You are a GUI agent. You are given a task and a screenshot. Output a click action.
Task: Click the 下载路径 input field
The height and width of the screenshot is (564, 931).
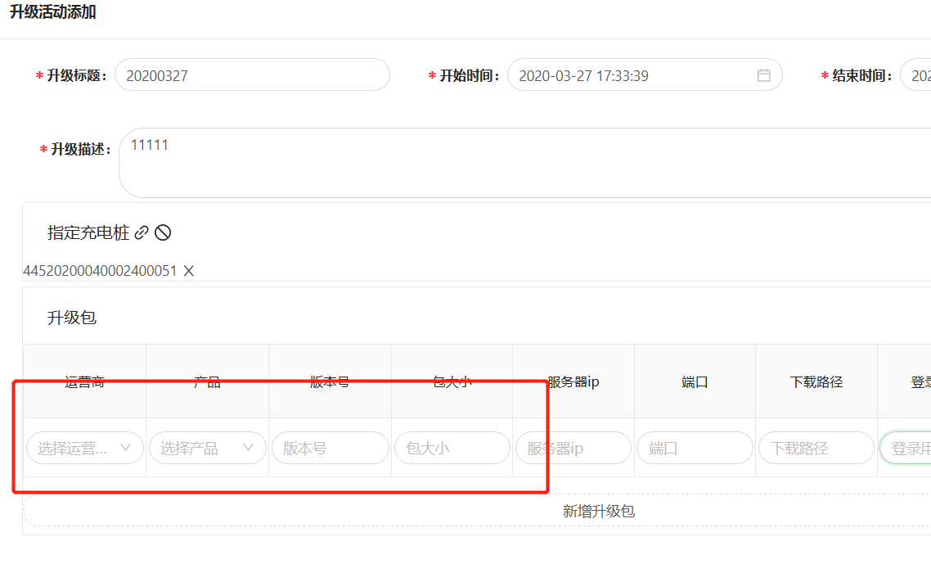tap(816, 448)
